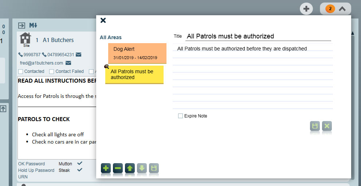
Task: Click the round plus button at the top
Action: (306, 9)
